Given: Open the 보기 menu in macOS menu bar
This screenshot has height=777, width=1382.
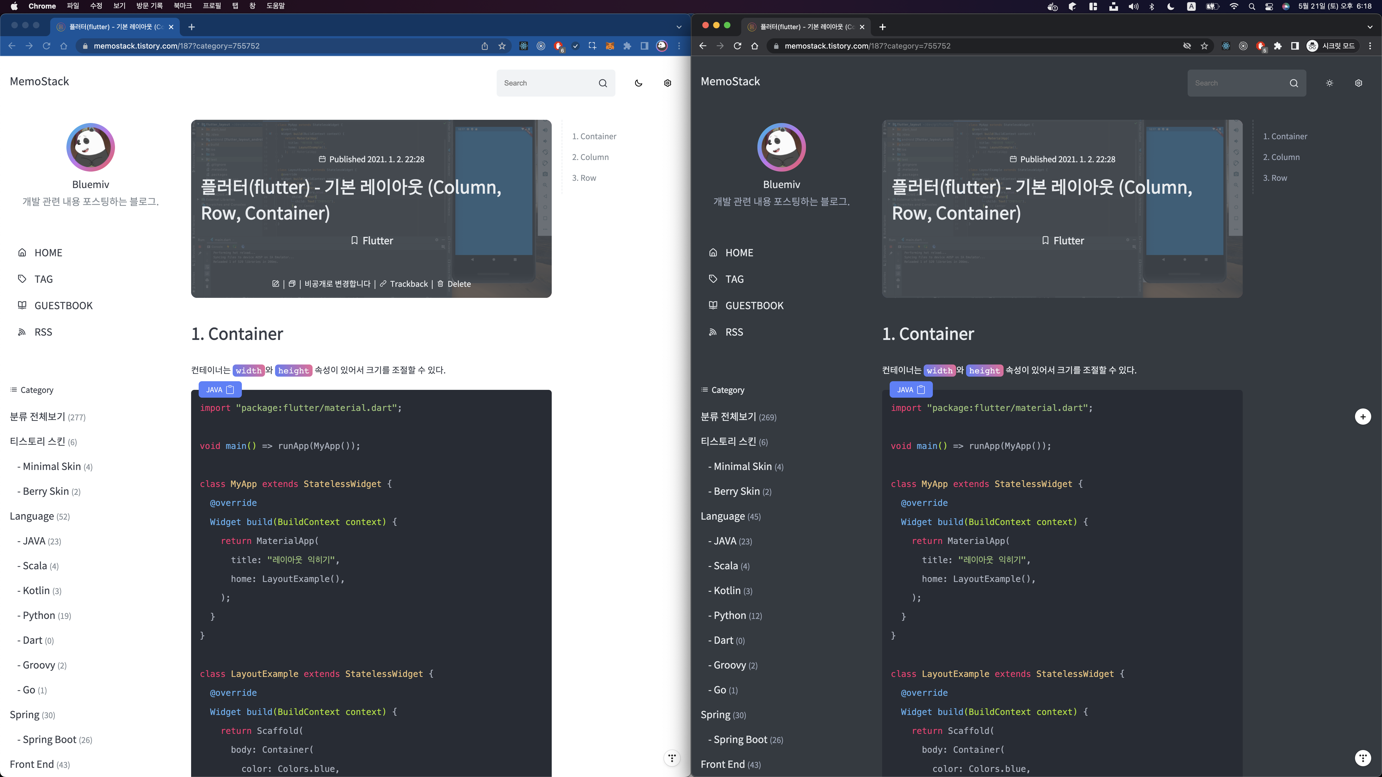Looking at the screenshot, I should coord(119,6).
